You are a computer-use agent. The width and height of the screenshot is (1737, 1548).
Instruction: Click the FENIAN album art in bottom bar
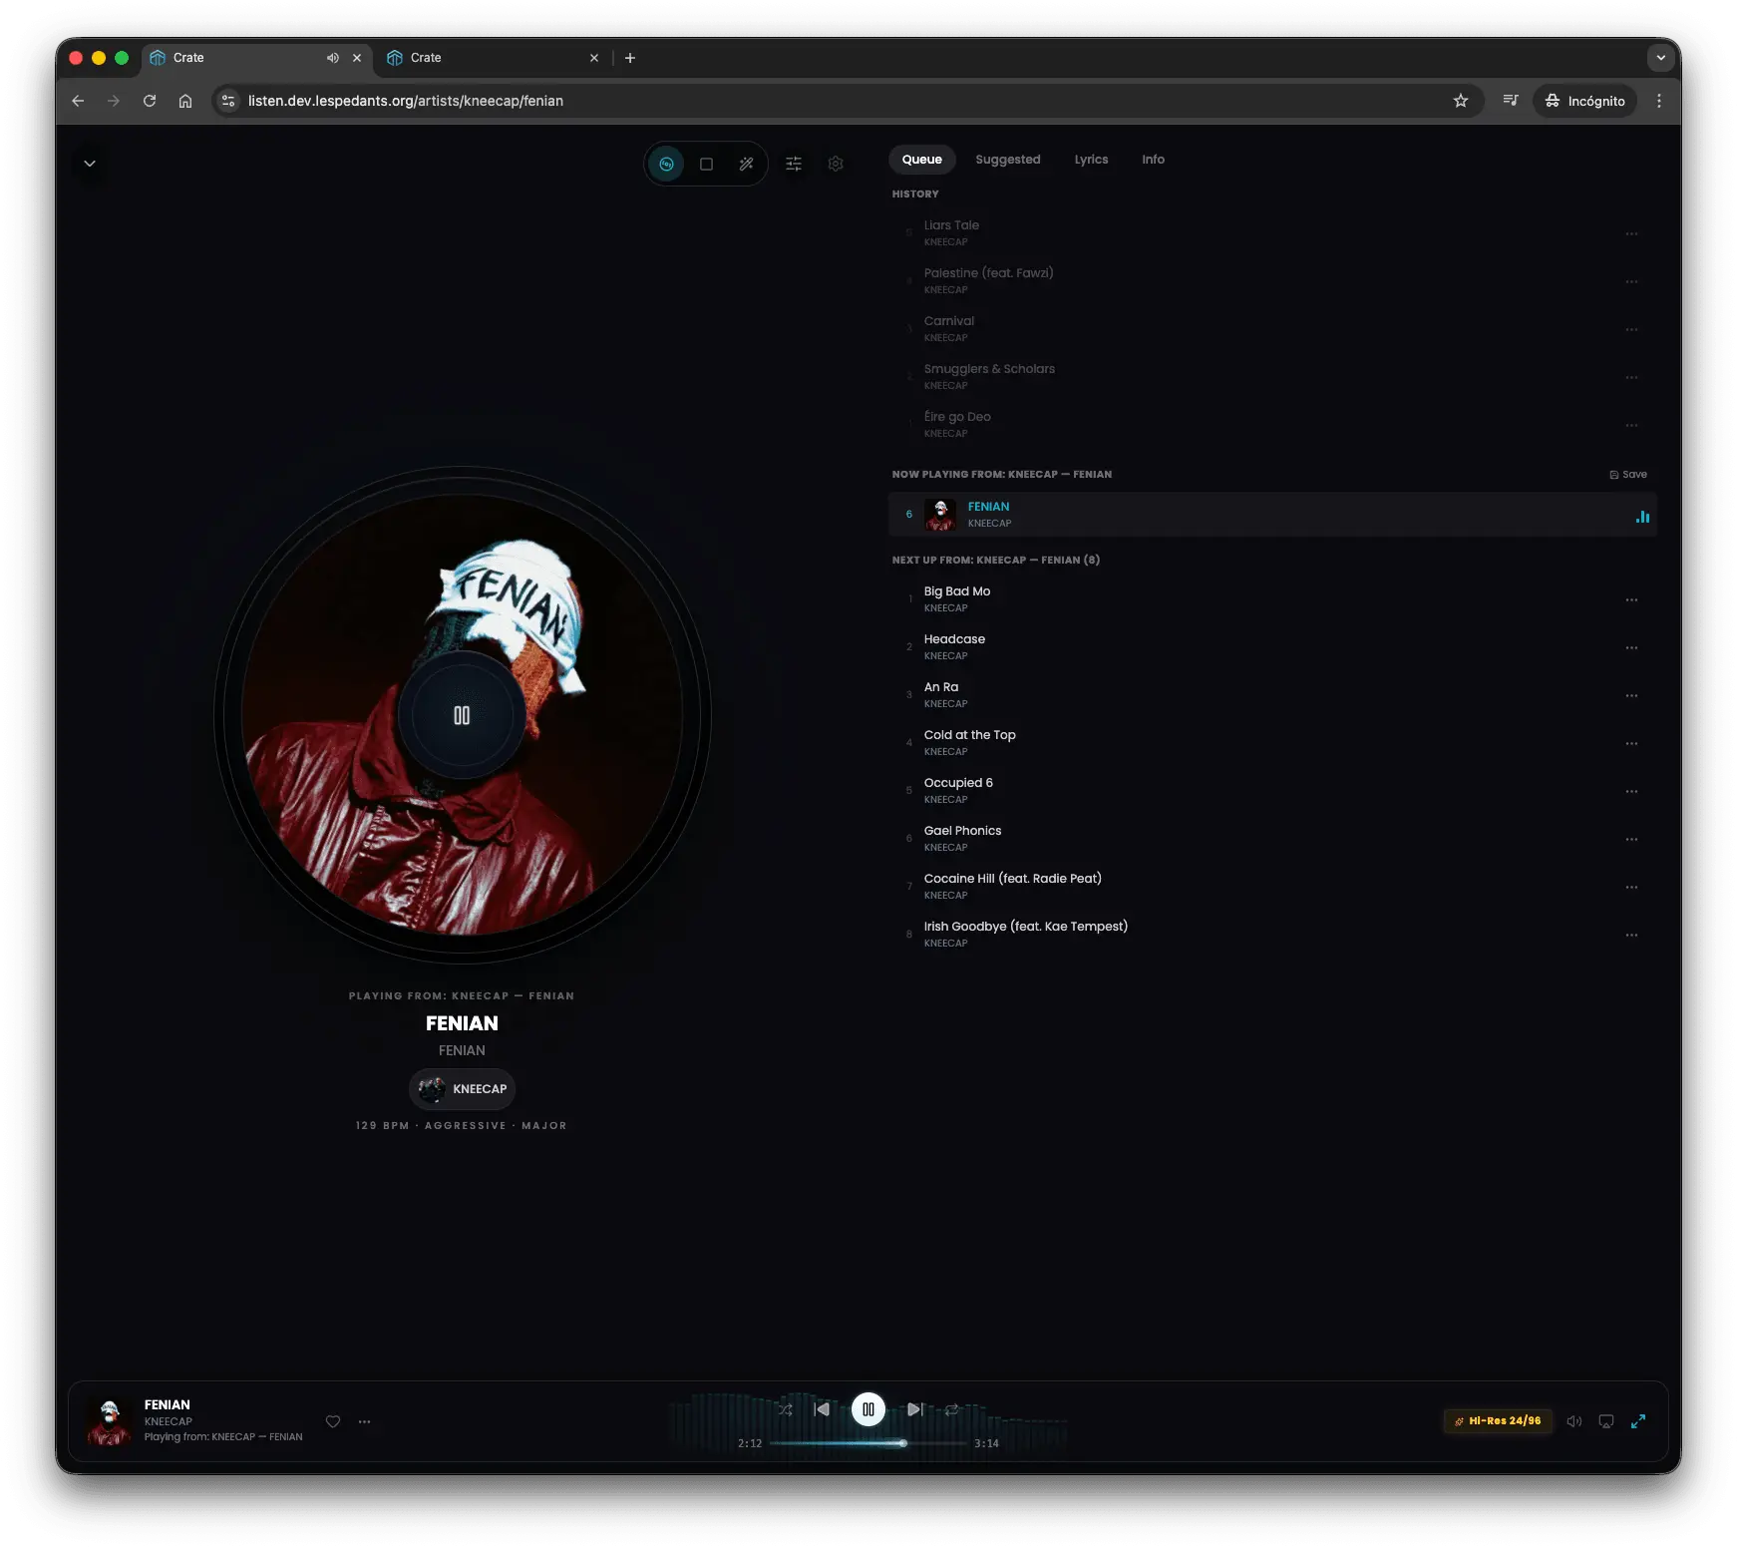[x=110, y=1421]
